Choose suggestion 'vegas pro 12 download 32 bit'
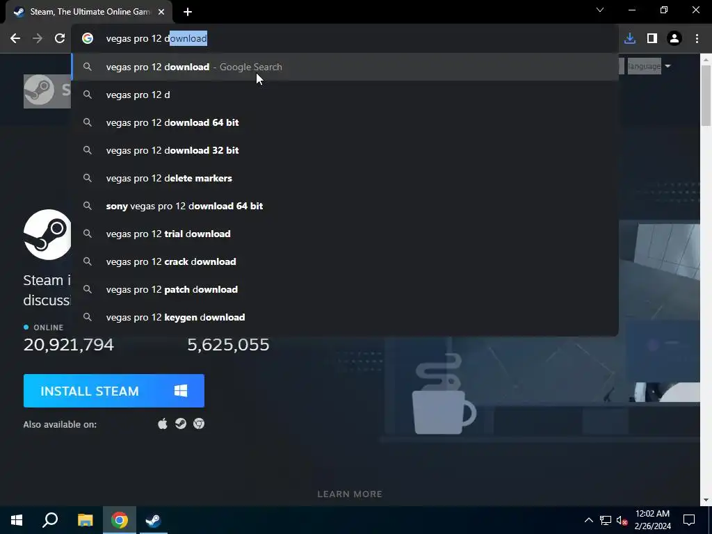The image size is (712, 534). pos(345,150)
